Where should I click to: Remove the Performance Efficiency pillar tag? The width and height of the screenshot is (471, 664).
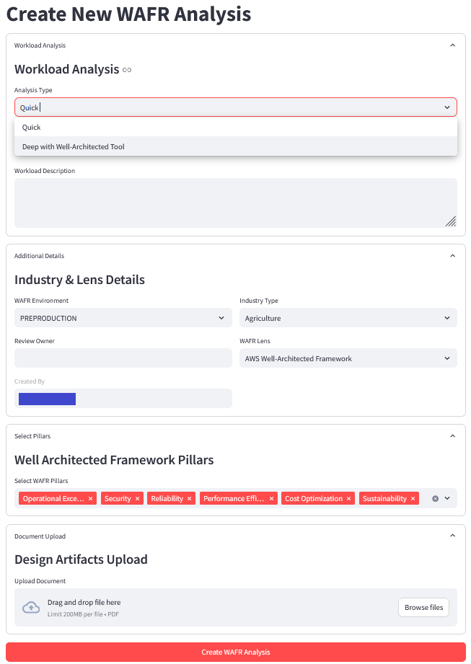[x=272, y=499]
